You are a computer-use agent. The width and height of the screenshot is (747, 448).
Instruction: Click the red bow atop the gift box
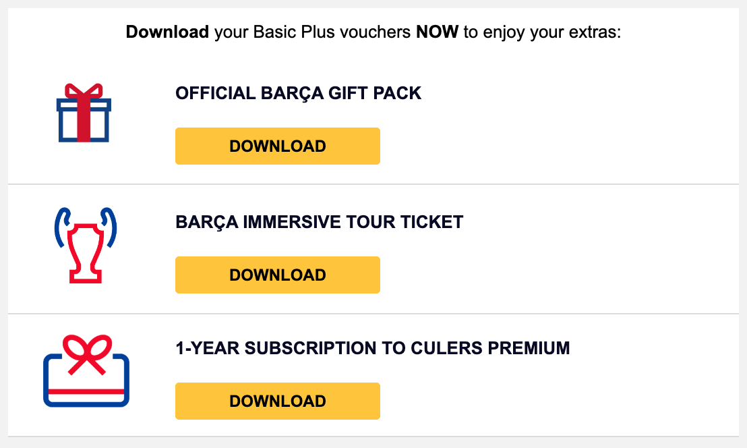coord(84,92)
